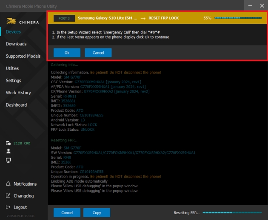Screen dimensions: 268x220
Task: Click Network Lock Status LOCK value
Action: click(92, 125)
